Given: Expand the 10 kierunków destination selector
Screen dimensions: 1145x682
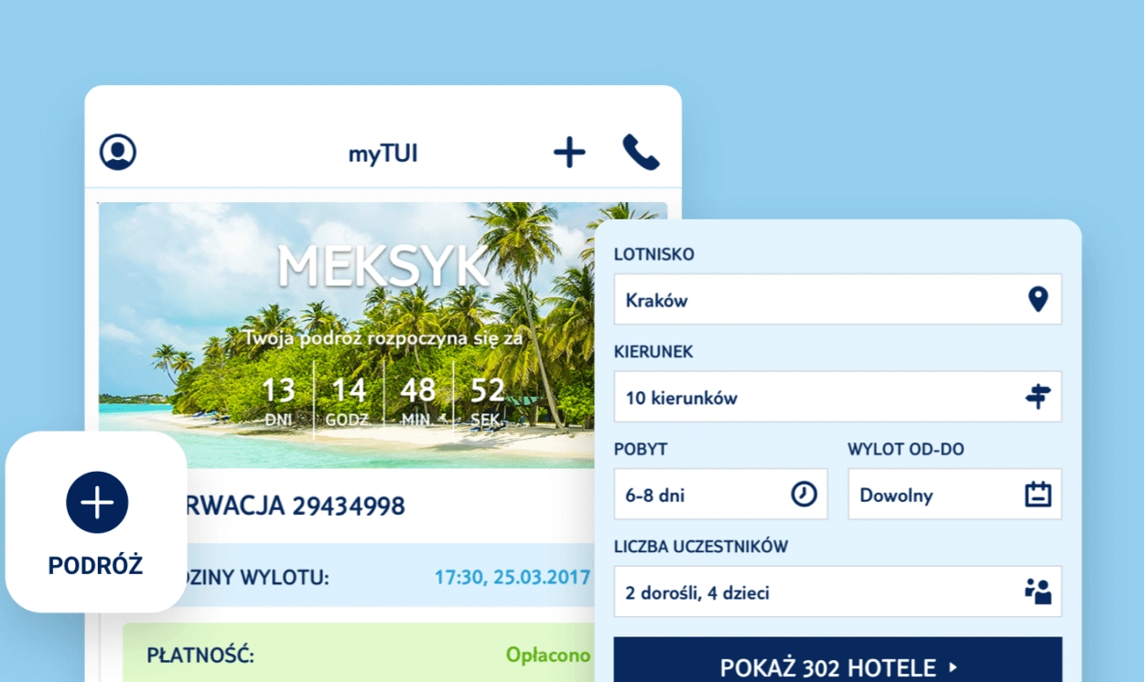Looking at the screenshot, I should point(837,397).
